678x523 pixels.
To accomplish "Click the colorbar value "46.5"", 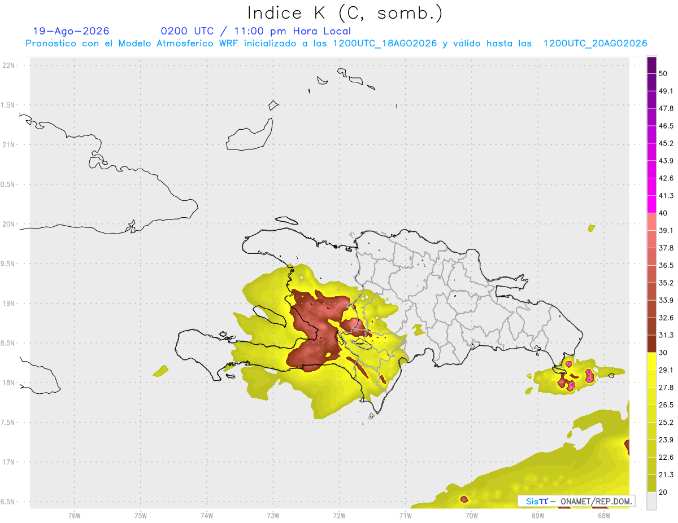I will (x=666, y=126).
